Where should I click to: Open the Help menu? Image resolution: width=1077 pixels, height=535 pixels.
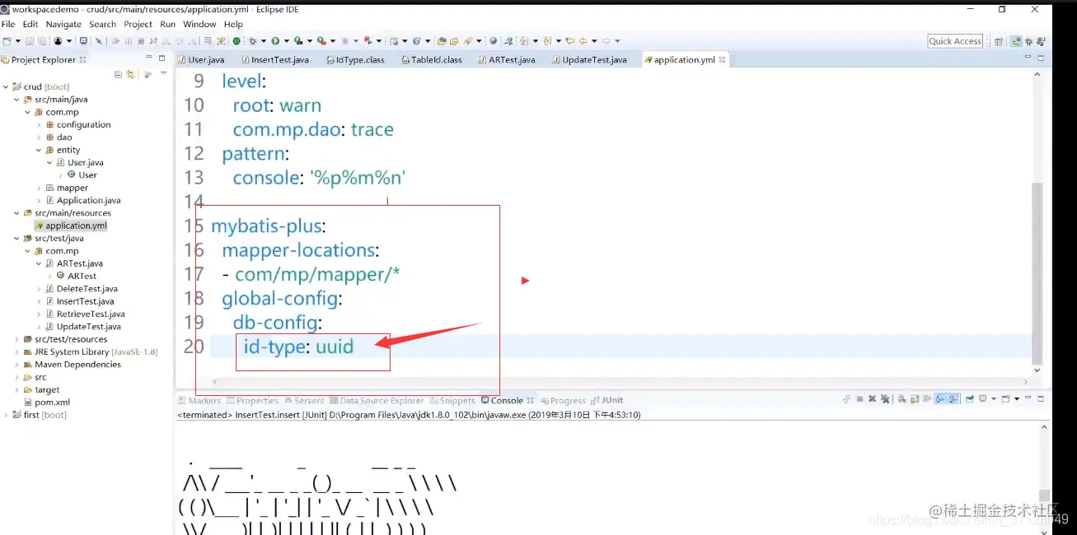click(233, 24)
